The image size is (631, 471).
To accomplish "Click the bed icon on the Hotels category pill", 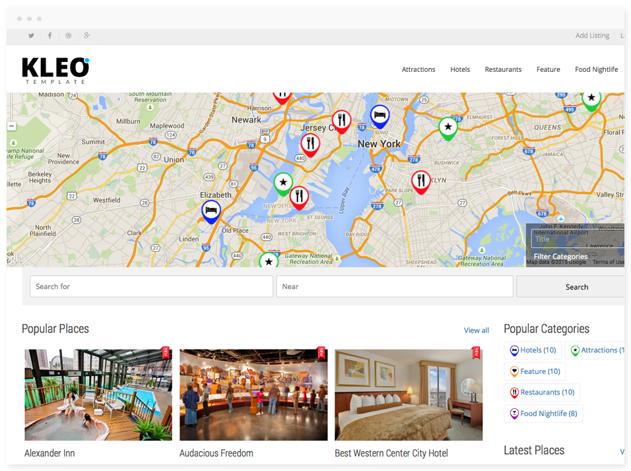I will (514, 350).
